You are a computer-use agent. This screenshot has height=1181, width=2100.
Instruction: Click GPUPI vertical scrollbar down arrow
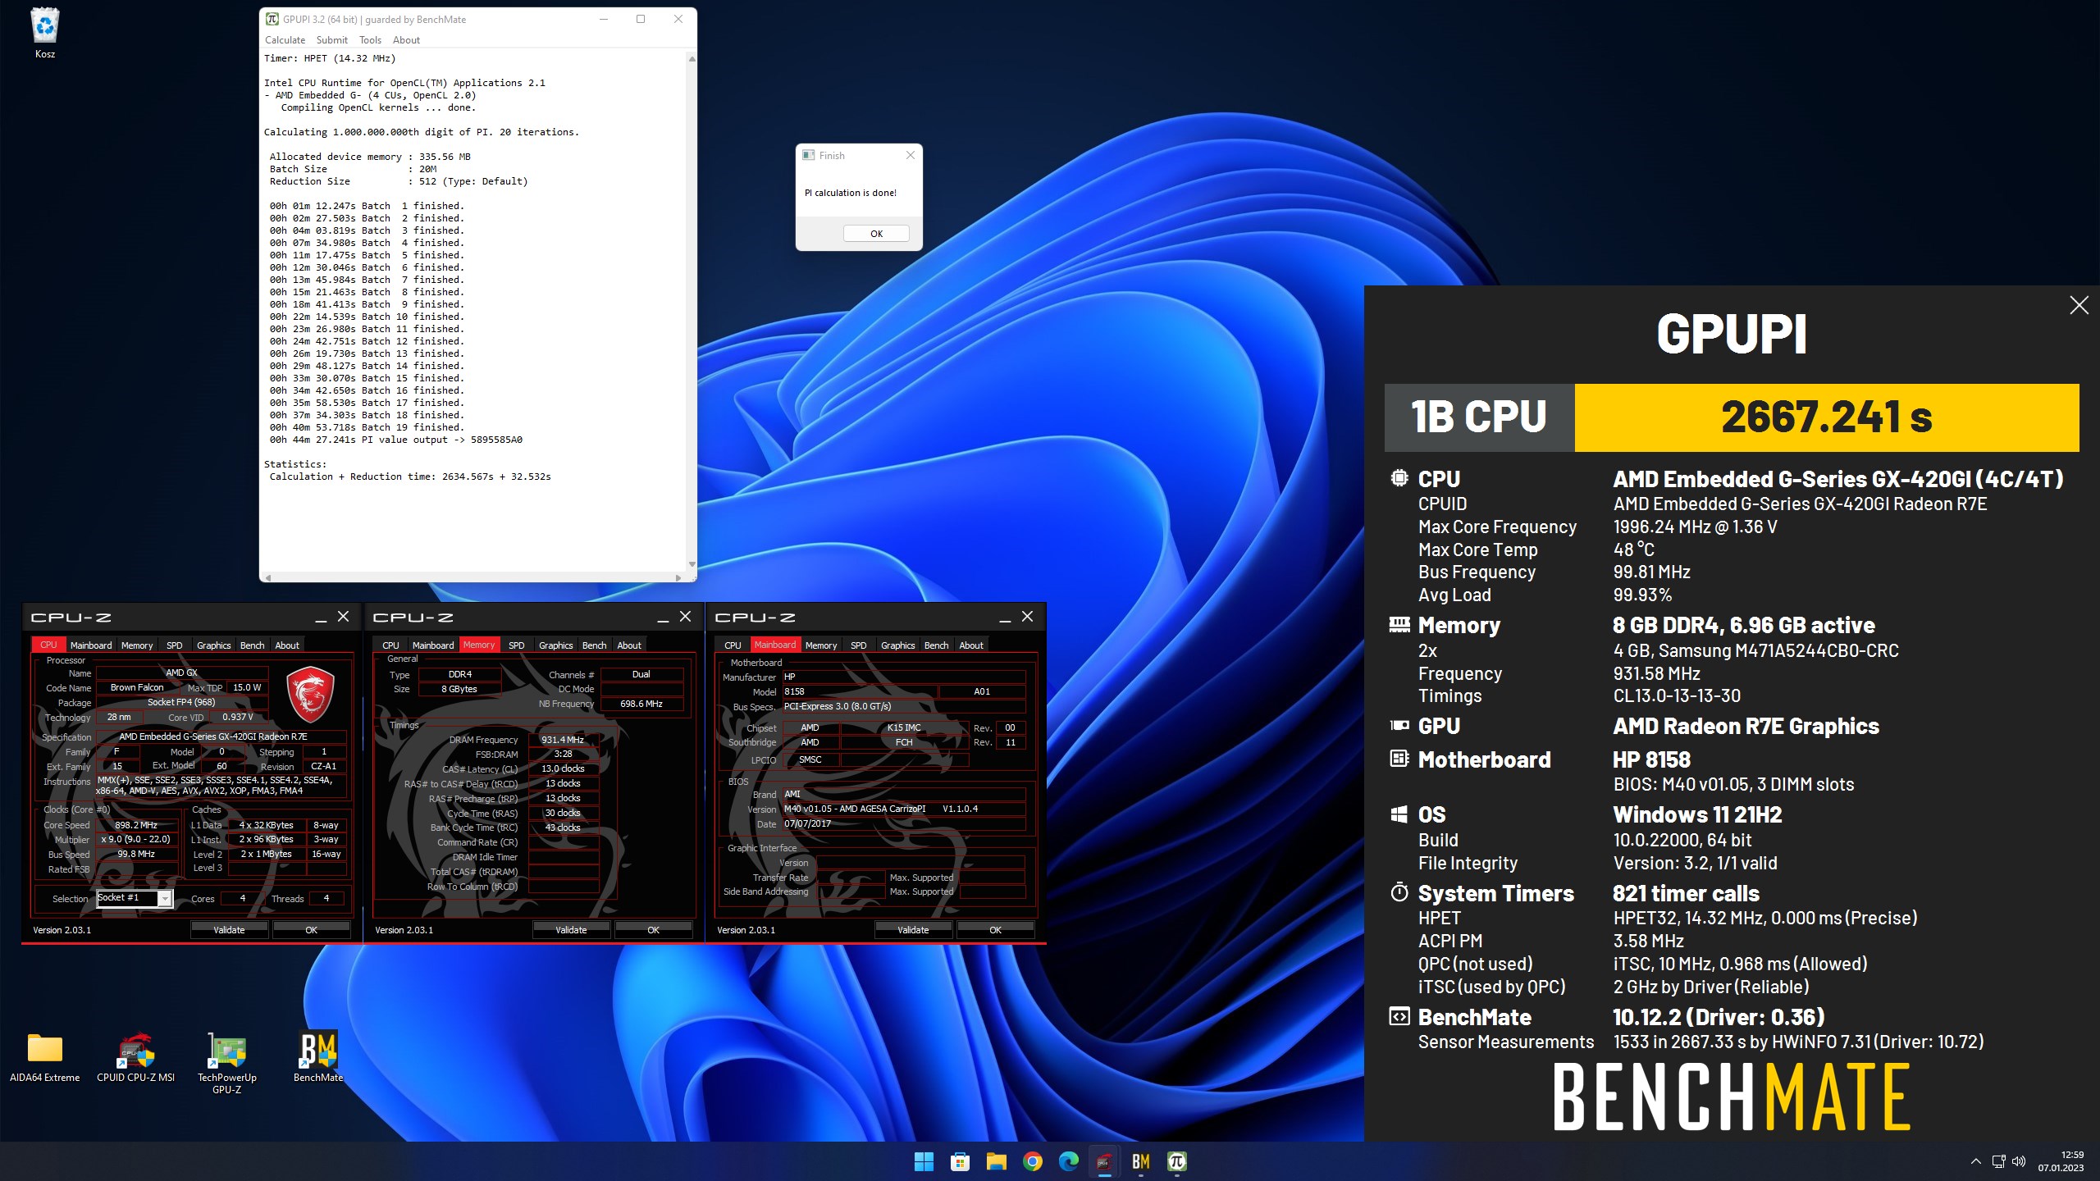[692, 564]
